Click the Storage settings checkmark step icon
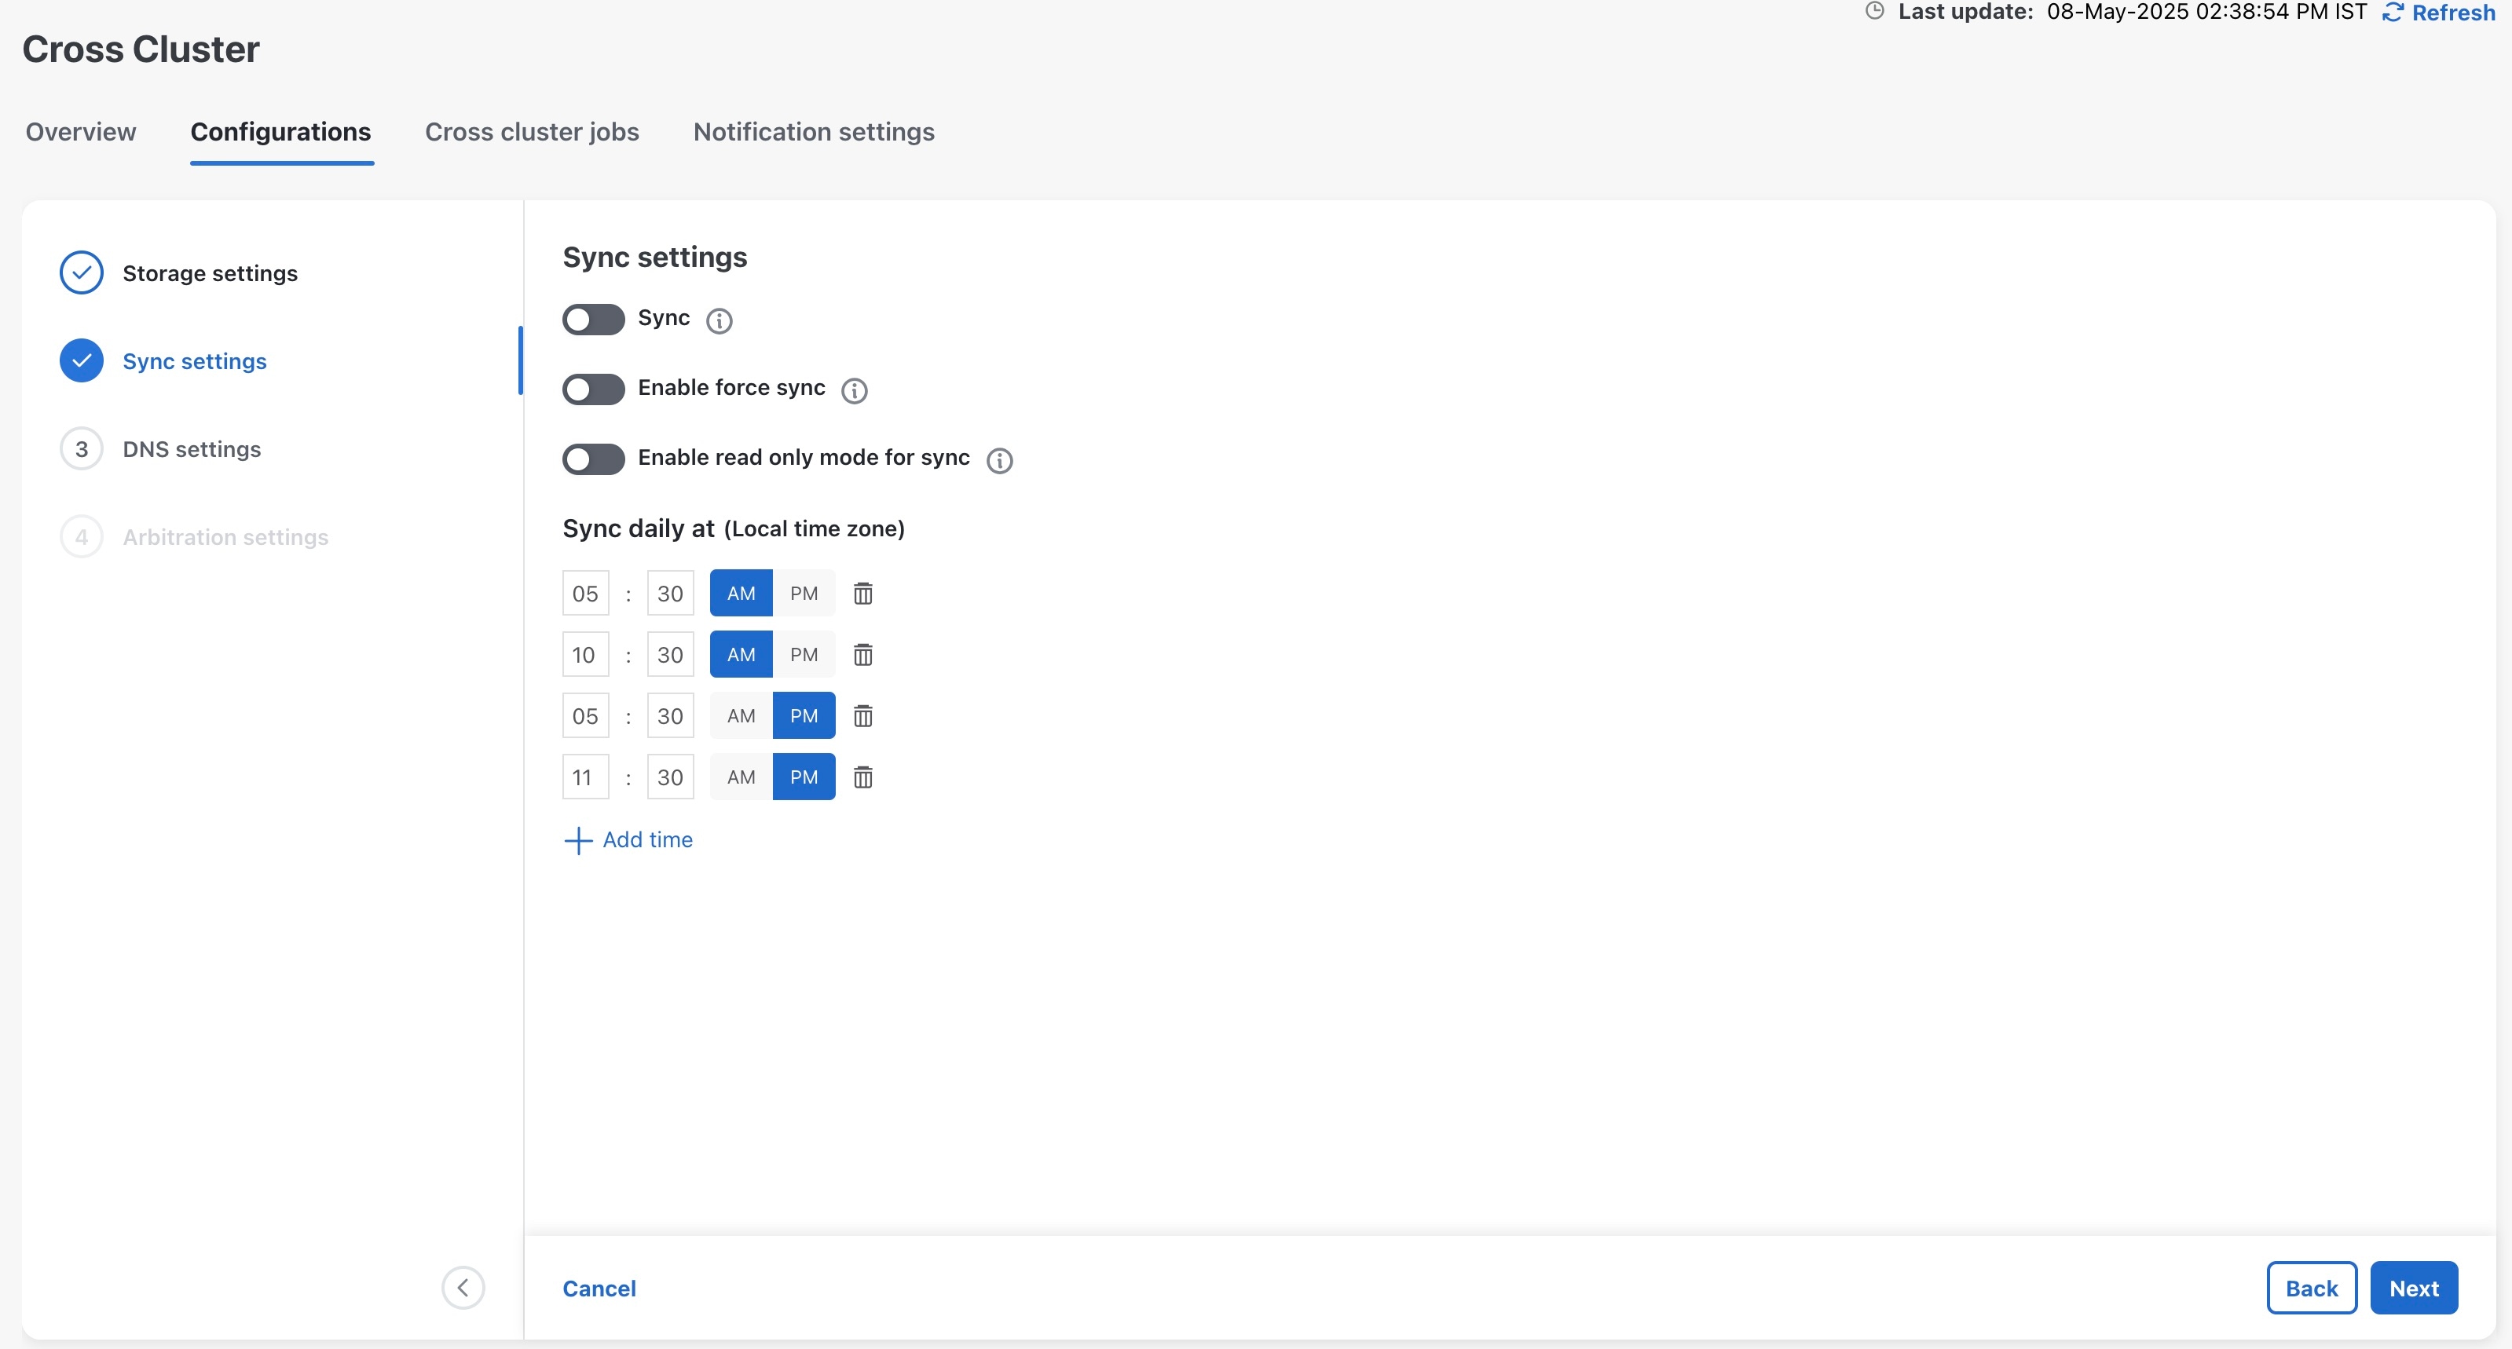Image resolution: width=2512 pixels, height=1349 pixels. [82, 273]
